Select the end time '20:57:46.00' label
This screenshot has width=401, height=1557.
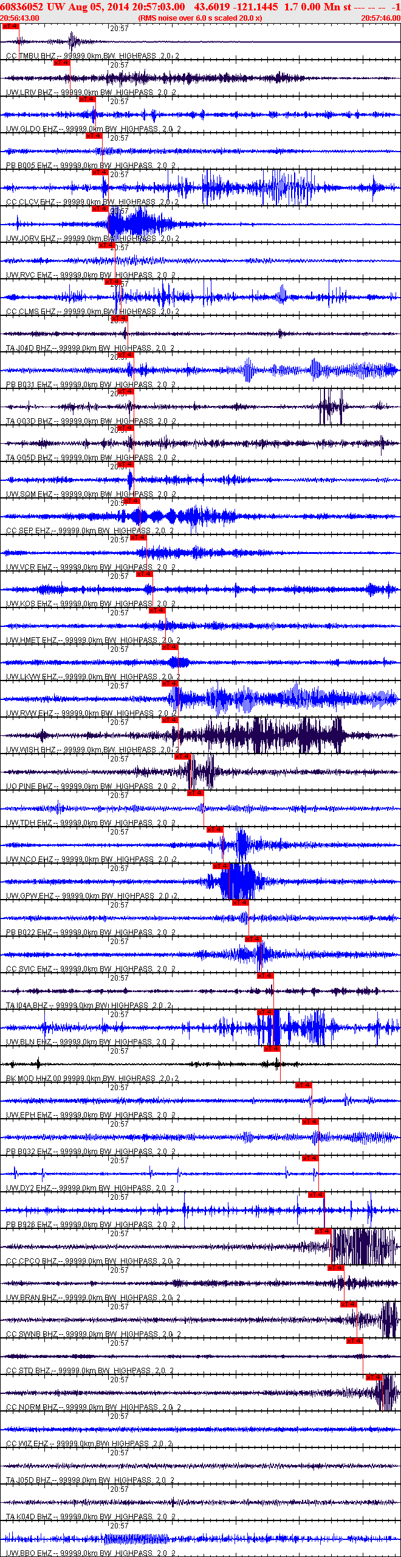[380, 18]
